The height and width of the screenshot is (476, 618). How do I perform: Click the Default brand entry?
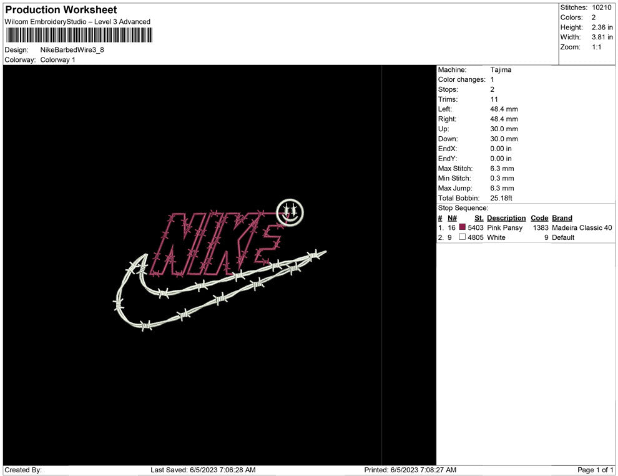coord(563,237)
